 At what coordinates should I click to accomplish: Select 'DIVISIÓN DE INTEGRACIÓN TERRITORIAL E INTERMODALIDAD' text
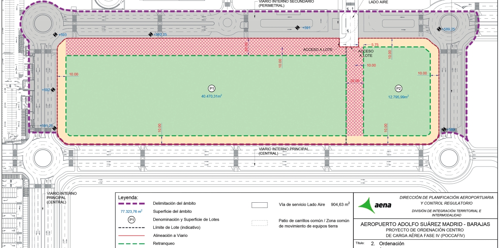[446, 213]
